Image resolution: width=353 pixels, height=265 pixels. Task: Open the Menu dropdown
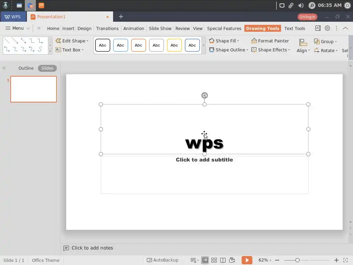pos(17,28)
